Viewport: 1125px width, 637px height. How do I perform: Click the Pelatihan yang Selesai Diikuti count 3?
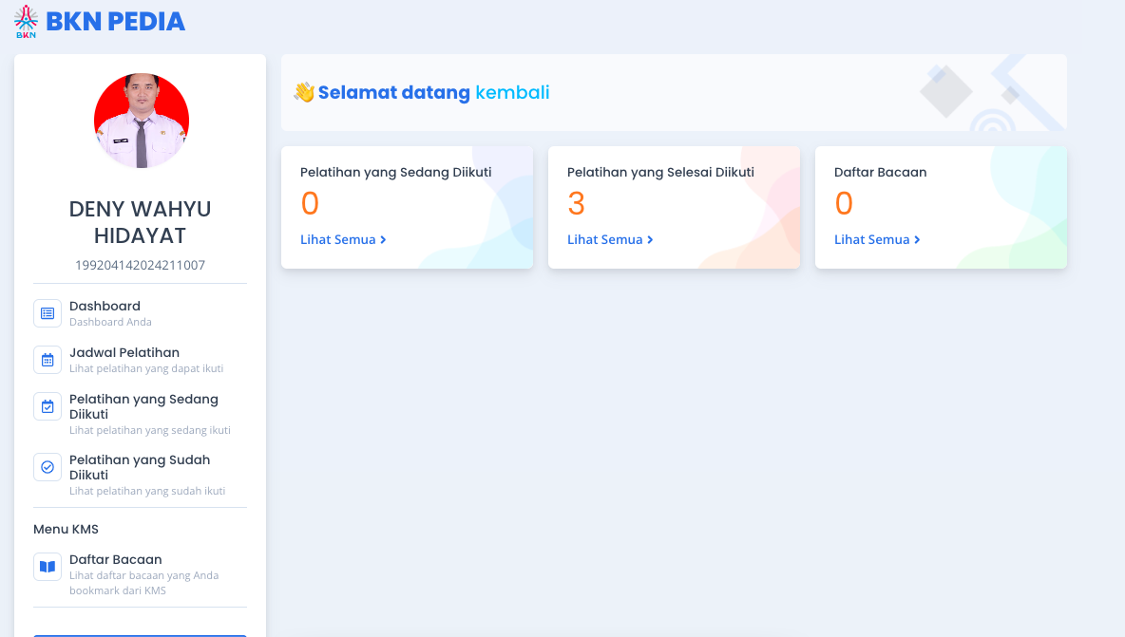click(x=577, y=204)
